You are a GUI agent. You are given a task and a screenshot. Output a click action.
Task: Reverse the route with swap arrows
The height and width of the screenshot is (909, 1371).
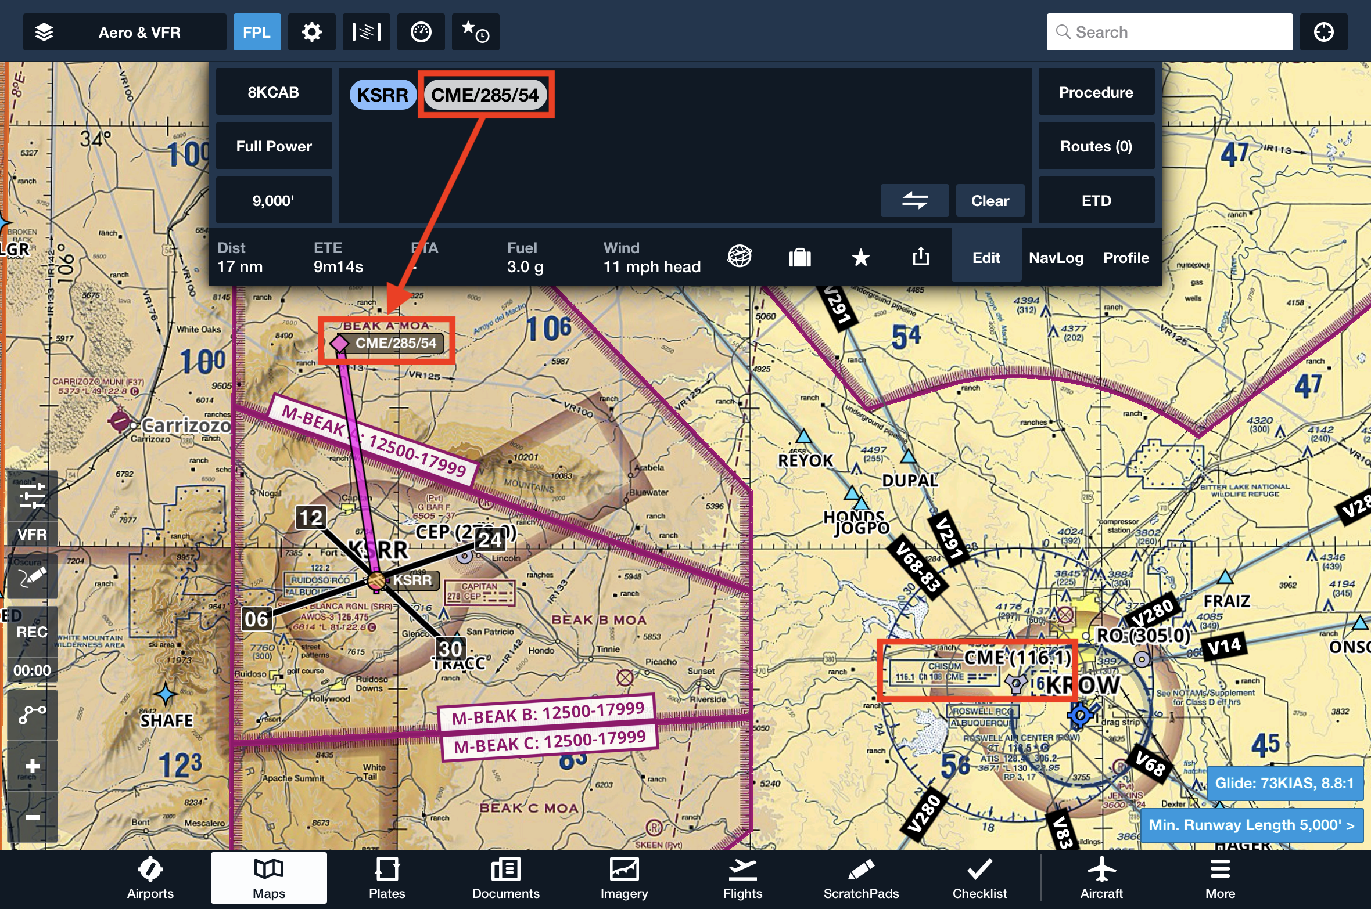tap(914, 201)
